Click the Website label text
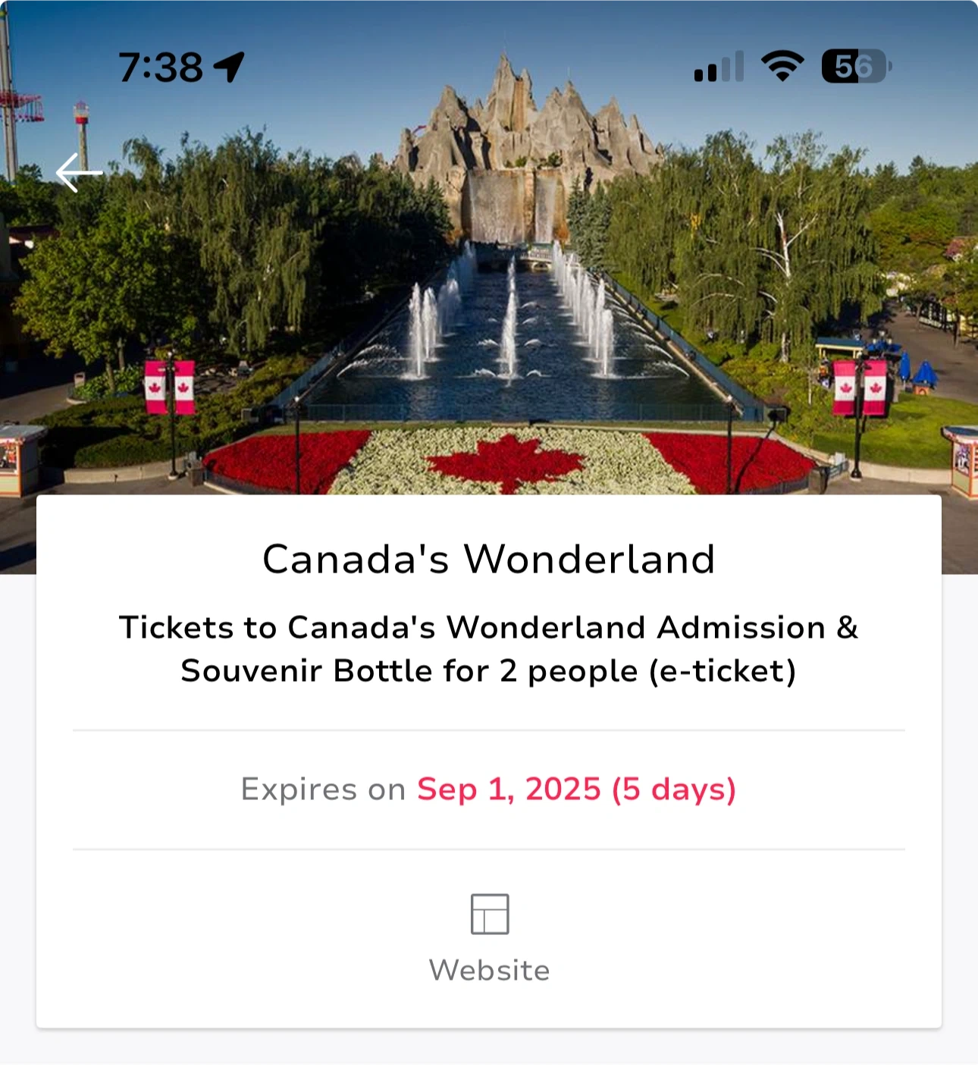This screenshot has height=1092, width=978. pos(490,970)
